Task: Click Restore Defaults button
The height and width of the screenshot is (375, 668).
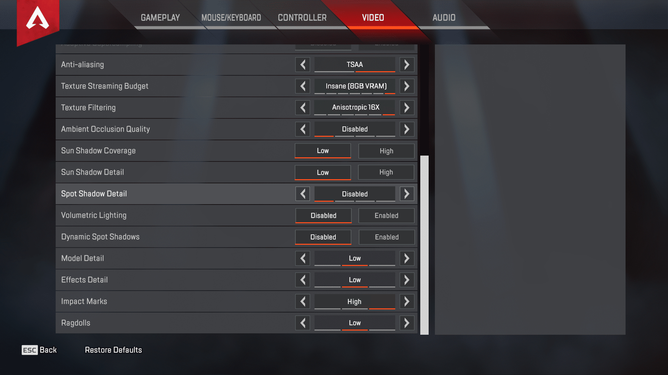Action: 113,349
